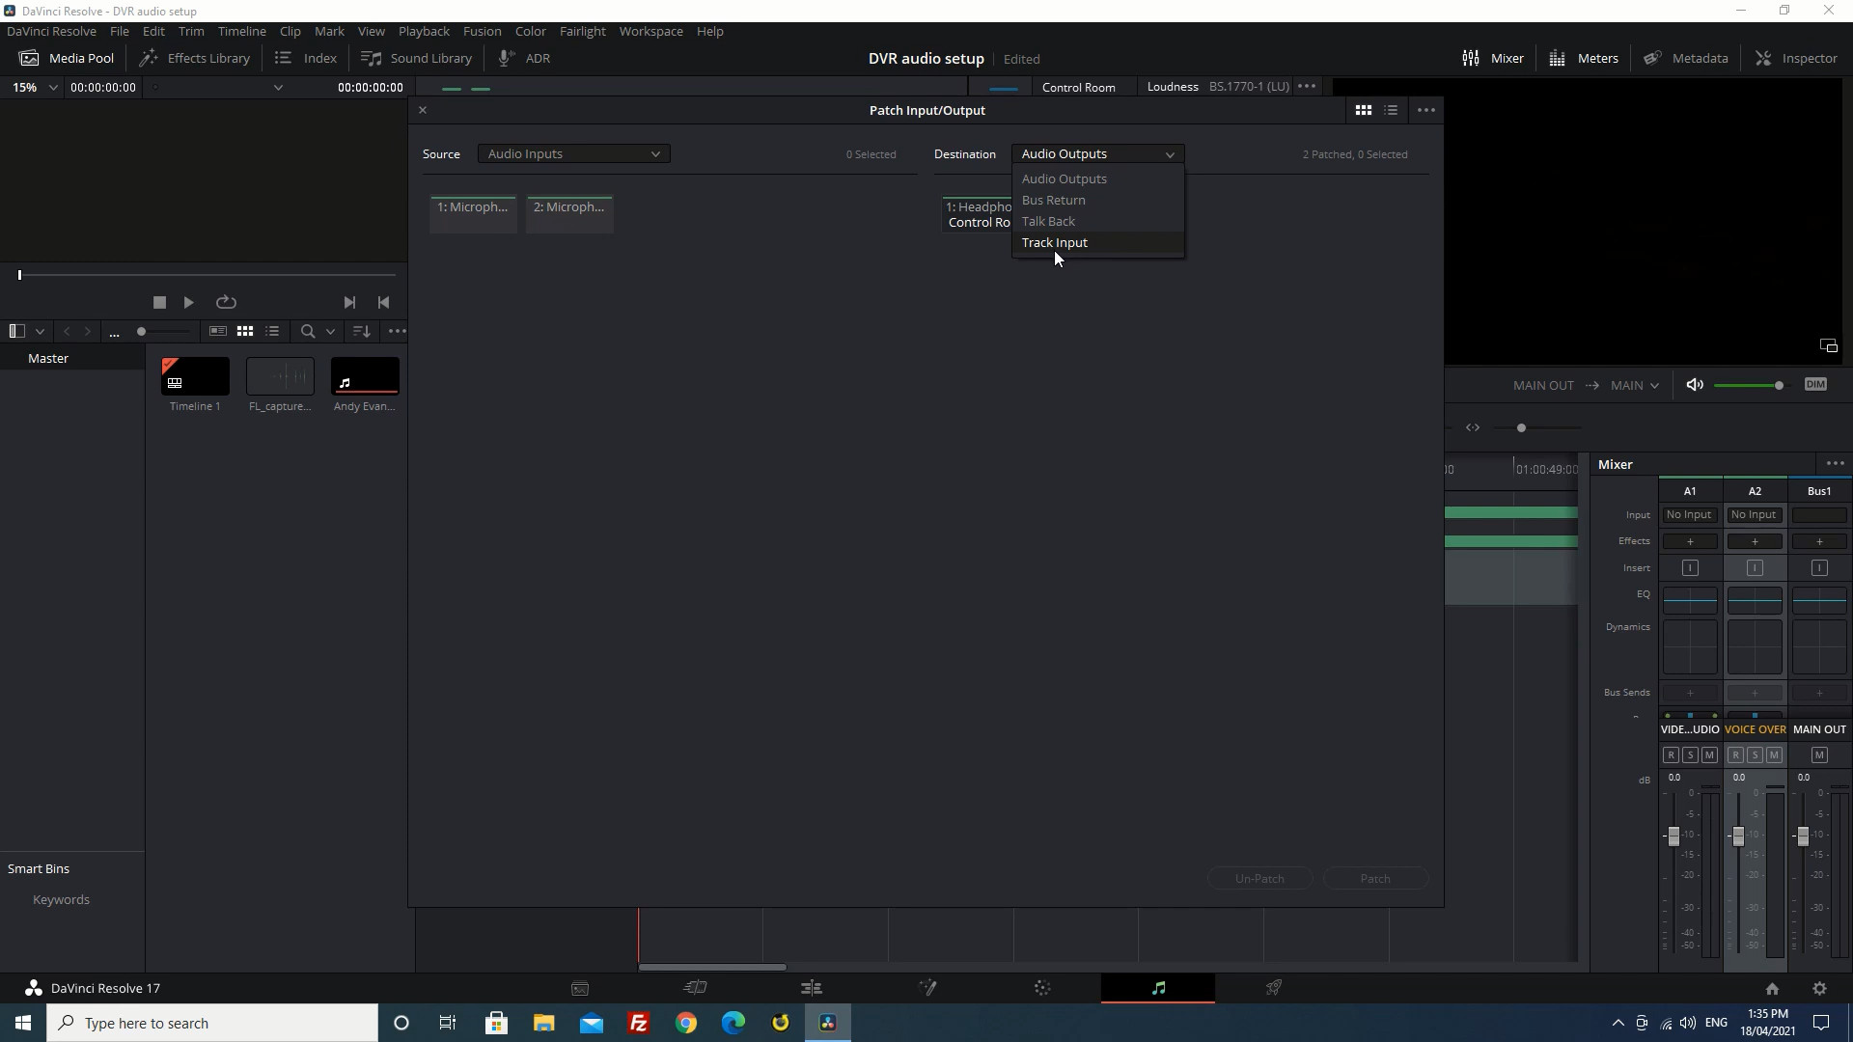1853x1042 pixels.
Task: Open project settings gear
Action: point(1819,988)
